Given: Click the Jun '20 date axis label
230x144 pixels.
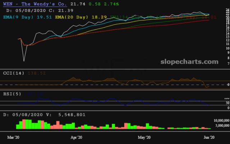Looking at the screenshot, I should 209,137.
